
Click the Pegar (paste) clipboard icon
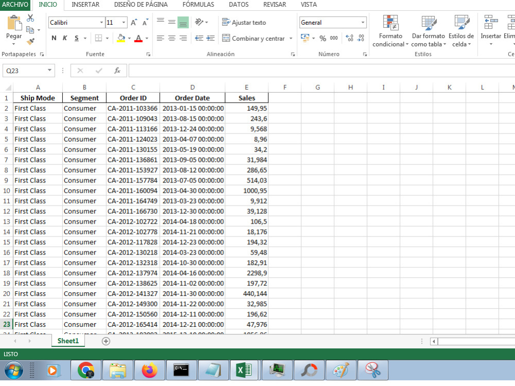14,23
